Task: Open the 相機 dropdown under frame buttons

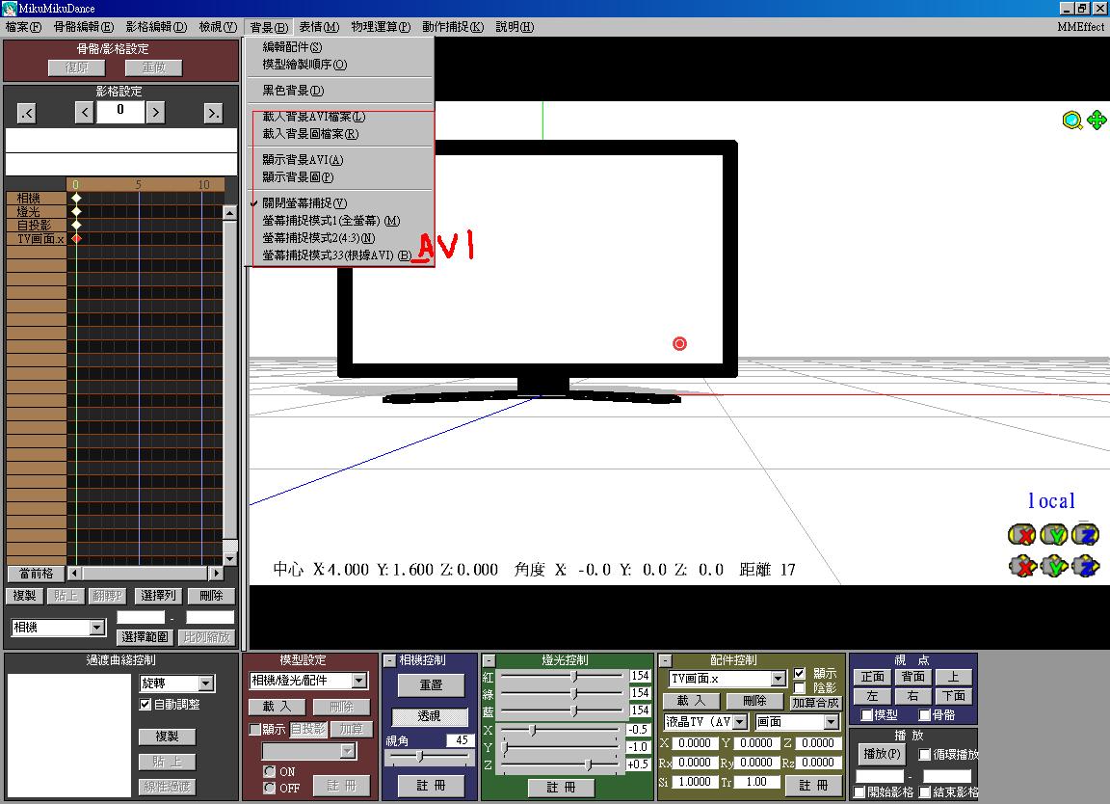Action: pyautogui.click(x=97, y=628)
